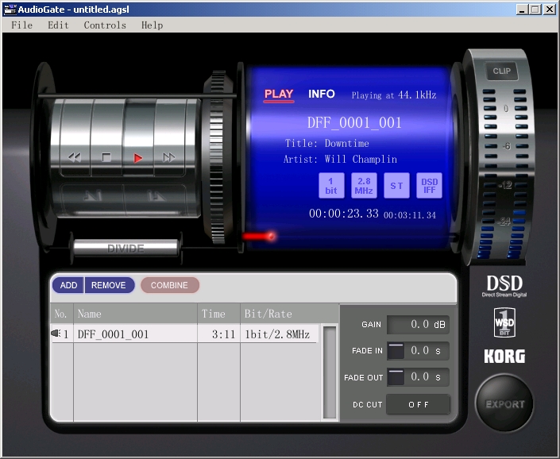The image size is (560, 459).
Task: Click the total time 00:03:11.34
Action: coord(410,215)
